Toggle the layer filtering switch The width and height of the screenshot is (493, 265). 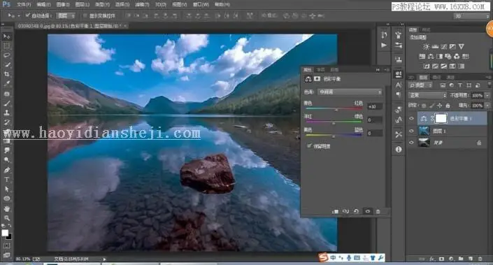(x=489, y=85)
